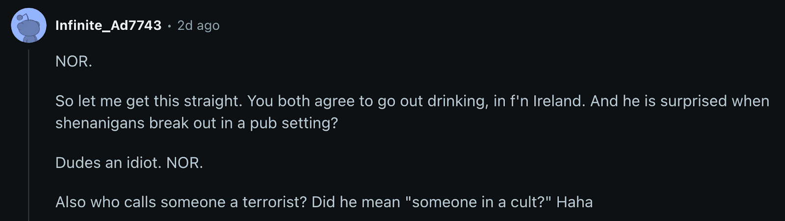Click the "Dudes an idiot. NOR." paragraph

coord(129,163)
